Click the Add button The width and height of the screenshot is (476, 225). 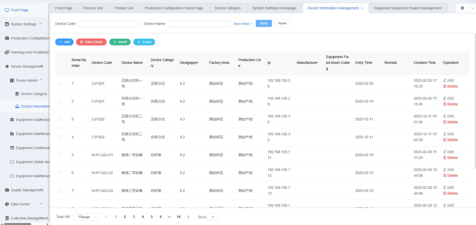(x=64, y=42)
